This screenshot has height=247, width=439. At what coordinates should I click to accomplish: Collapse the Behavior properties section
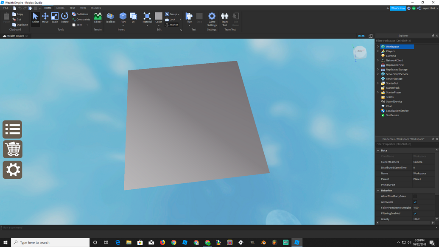point(378,191)
